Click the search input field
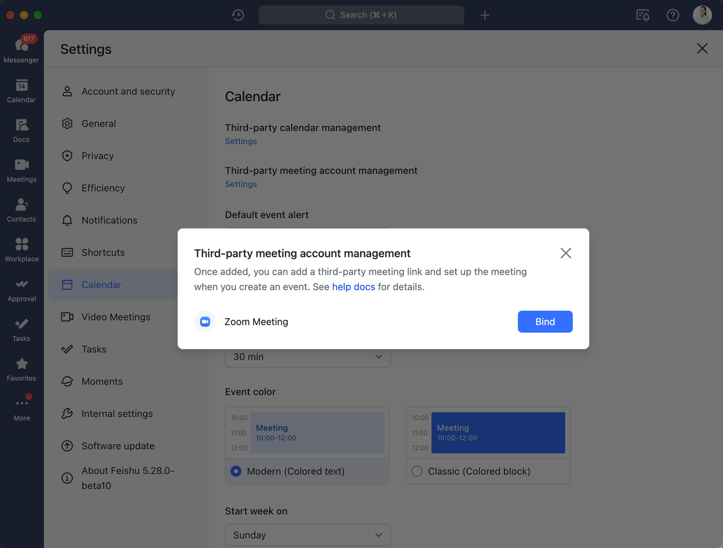The image size is (723, 548). point(361,15)
